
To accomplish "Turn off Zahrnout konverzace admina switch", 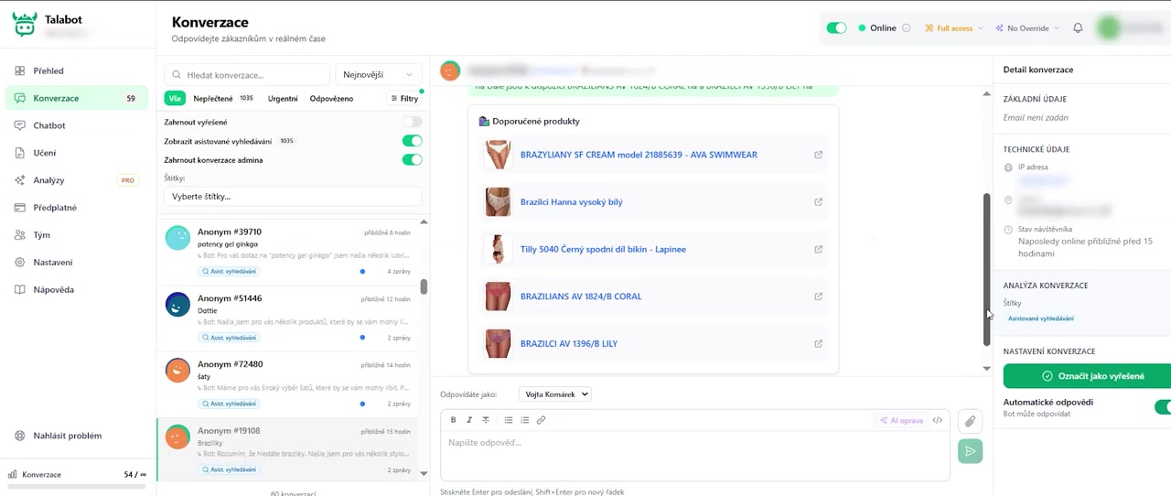I will pos(412,160).
